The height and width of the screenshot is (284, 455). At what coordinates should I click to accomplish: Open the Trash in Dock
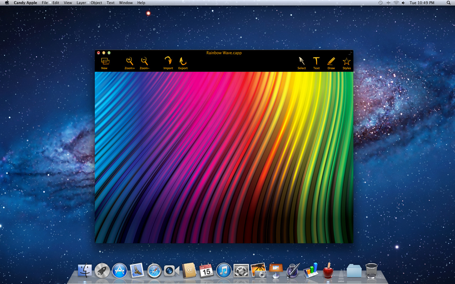(x=371, y=271)
